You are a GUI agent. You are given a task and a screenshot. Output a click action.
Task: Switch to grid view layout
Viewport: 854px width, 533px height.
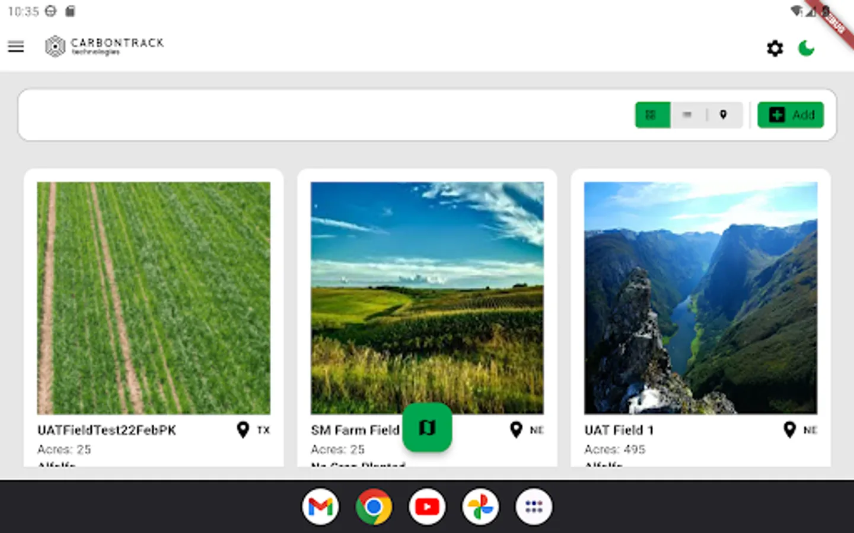click(x=652, y=115)
